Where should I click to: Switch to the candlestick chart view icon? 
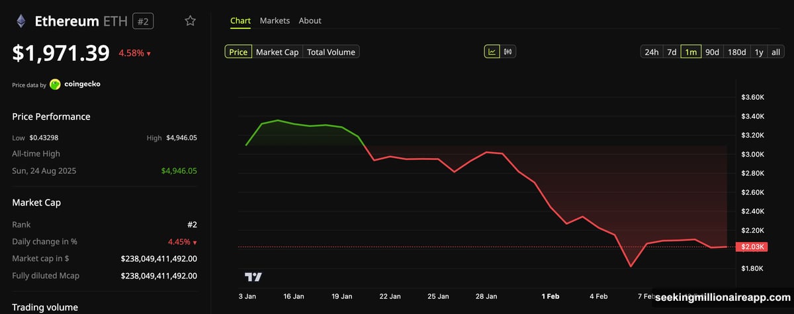[x=508, y=52]
